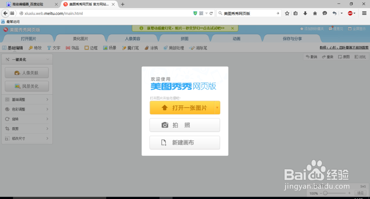The image size is (370, 199).
Task: Select the 涂鸦 doodle tool
Action: 151,48
